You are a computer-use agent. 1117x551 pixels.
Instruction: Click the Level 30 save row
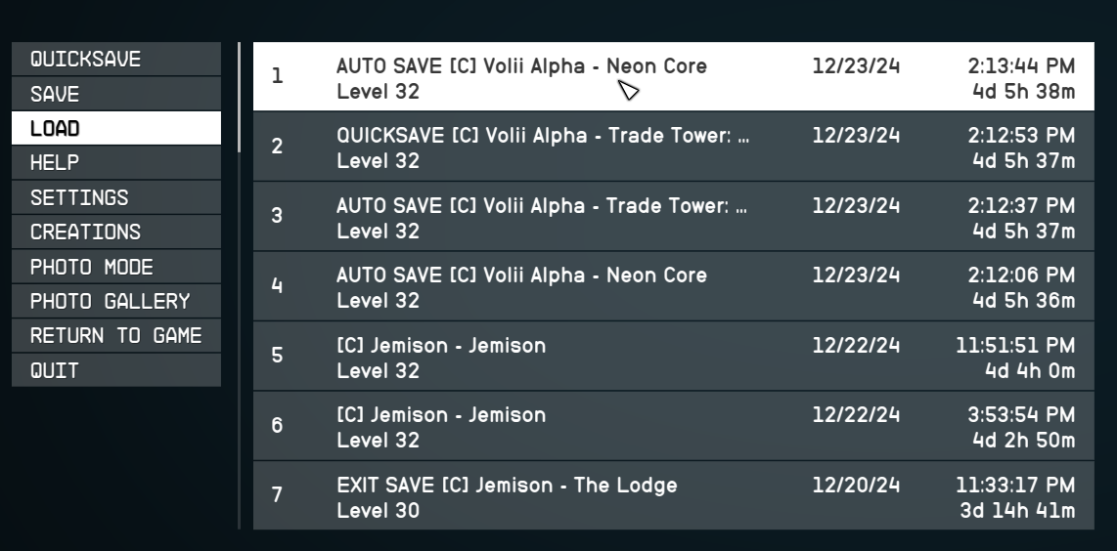(673, 495)
